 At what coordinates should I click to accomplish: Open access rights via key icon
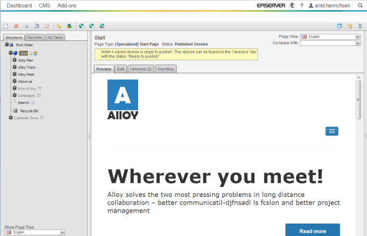pos(58,26)
